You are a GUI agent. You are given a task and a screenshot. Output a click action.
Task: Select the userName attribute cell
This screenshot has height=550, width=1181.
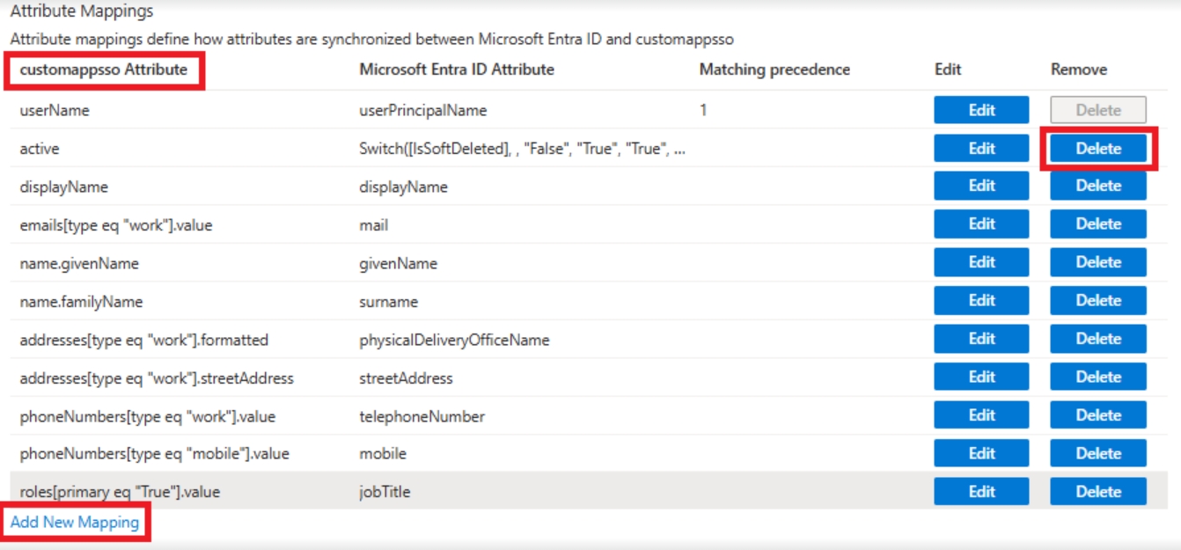coord(55,111)
